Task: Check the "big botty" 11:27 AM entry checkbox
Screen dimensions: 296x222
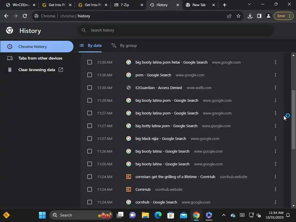Action: 90,126
